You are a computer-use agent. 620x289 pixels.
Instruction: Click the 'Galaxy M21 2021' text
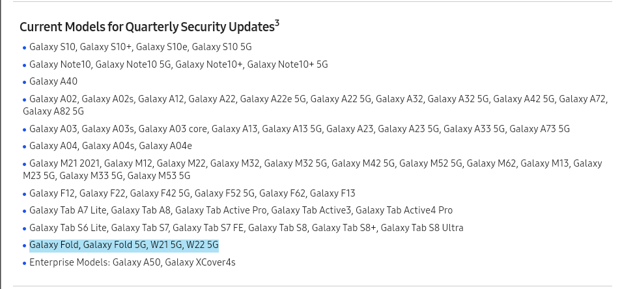point(64,163)
